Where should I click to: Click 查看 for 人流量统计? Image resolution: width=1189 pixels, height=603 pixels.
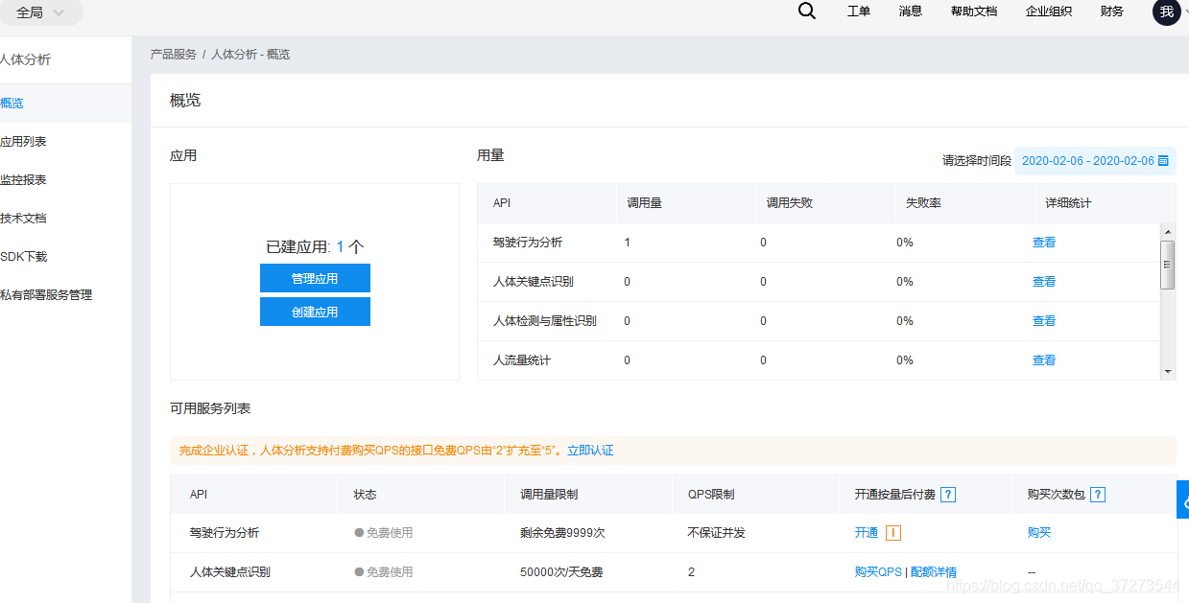1044,360
